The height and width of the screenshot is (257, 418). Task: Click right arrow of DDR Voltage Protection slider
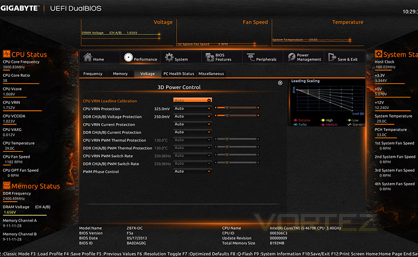258,115
